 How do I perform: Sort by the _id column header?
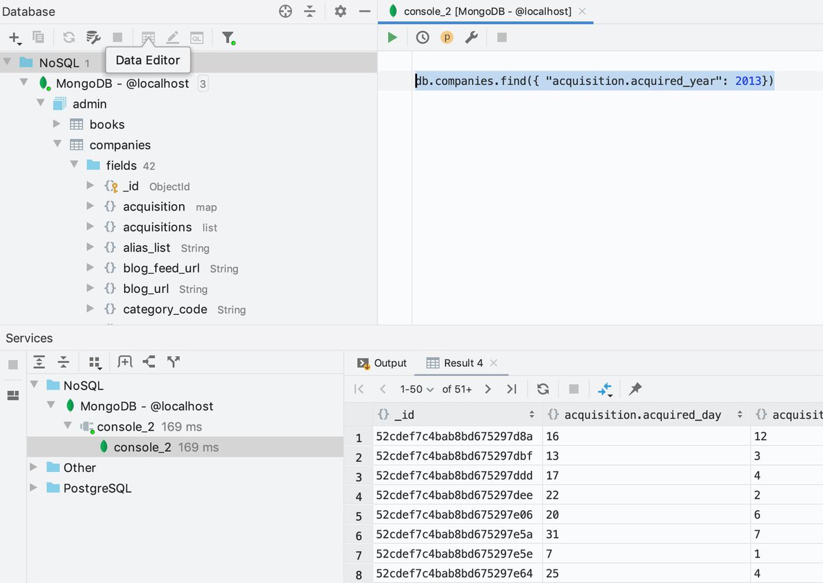click(x=457, y=414)
